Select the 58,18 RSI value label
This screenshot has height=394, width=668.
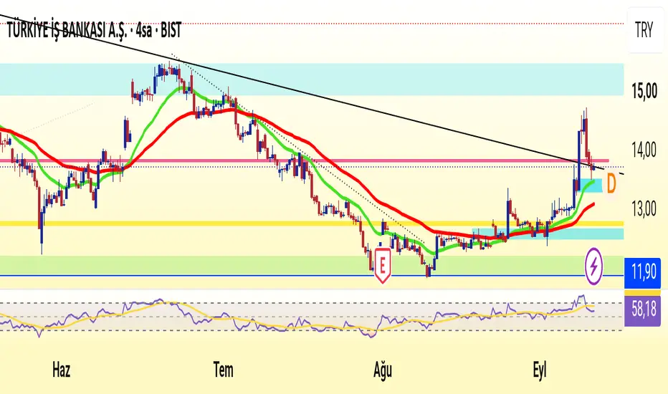click(x=644, y=309)
